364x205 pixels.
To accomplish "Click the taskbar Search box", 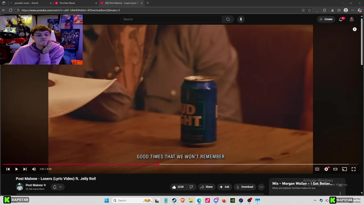I will point(132,200).
